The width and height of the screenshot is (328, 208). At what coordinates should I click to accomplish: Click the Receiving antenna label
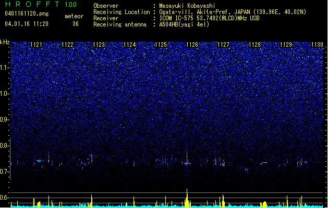click(x=120, y=24)
